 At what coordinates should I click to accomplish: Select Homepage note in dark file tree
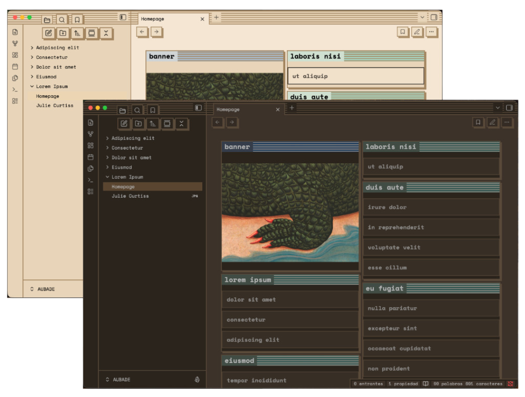tap(153, 187)
